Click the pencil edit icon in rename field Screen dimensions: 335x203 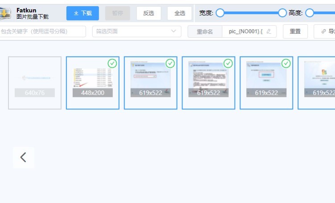[x=269, y=32]
